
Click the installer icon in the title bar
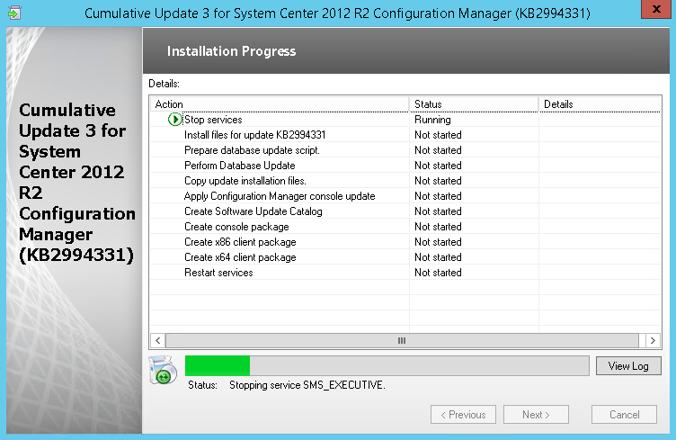pos(14,13)
